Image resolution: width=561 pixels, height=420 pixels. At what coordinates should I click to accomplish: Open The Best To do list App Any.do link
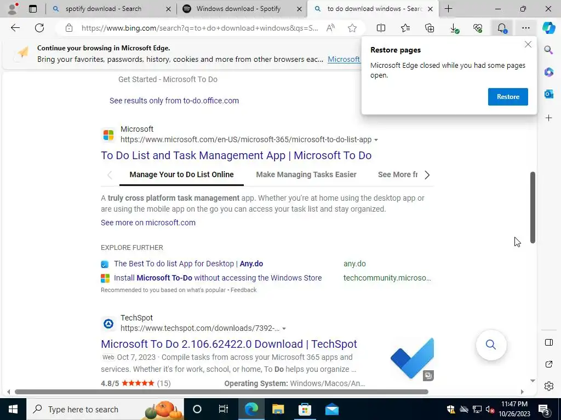tap(188, 264)
